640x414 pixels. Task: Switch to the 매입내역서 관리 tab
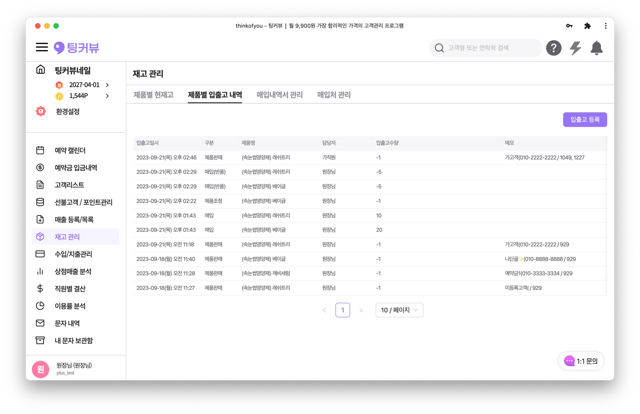(x=279, y=95)
